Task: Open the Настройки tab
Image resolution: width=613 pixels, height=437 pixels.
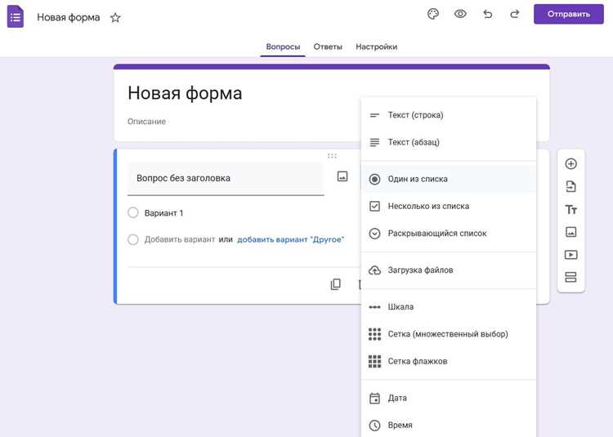Action: point(377,47)
